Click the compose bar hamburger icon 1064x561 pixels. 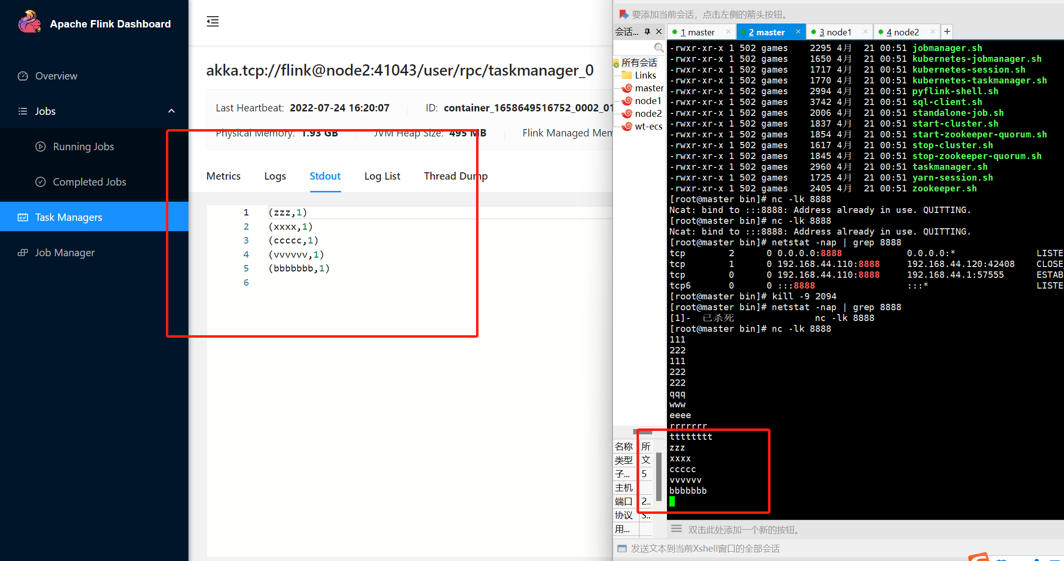click(676, 529)
